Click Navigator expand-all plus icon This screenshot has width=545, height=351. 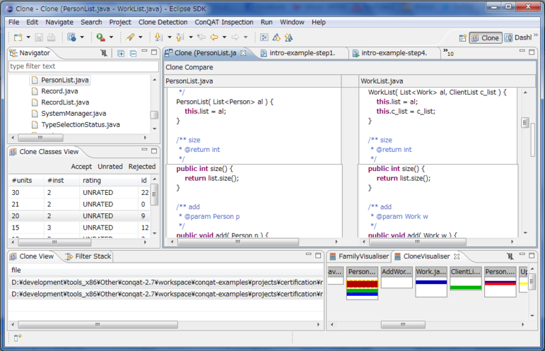(121, 53)
